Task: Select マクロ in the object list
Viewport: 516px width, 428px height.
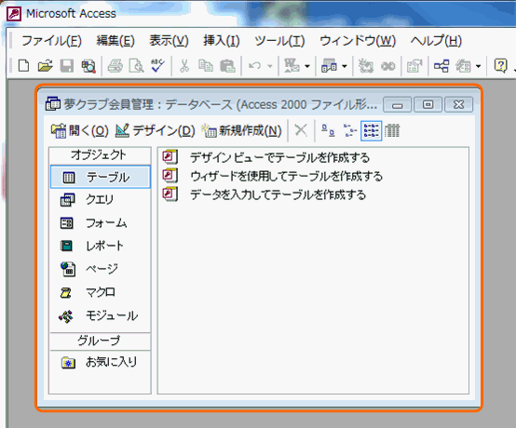Action: pos(101,292)
